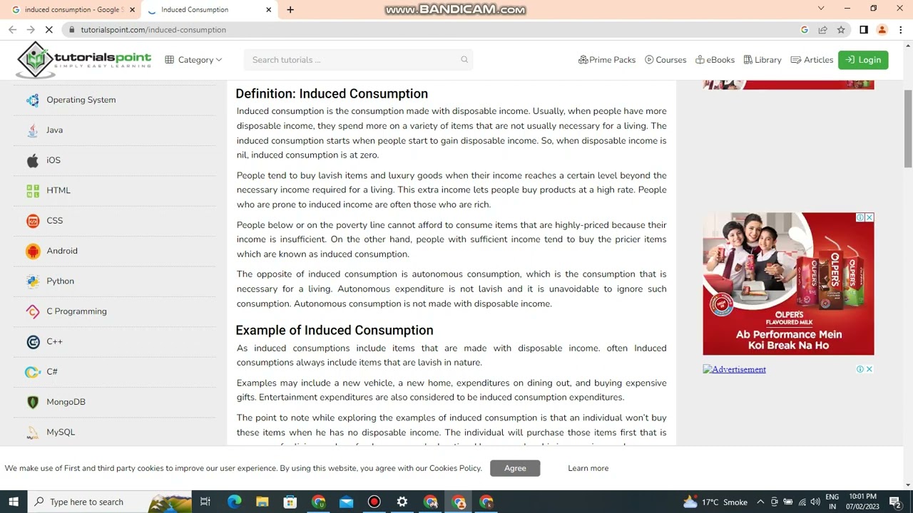Click the Windows taskbar search box
The width and height of the screenshot is (913, 513).
[109, 502]
